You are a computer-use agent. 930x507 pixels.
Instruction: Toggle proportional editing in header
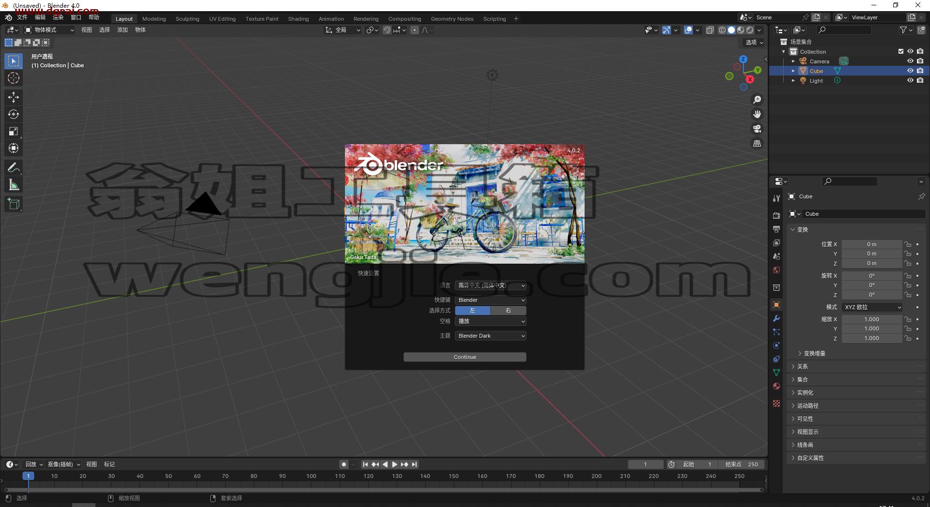415,30
